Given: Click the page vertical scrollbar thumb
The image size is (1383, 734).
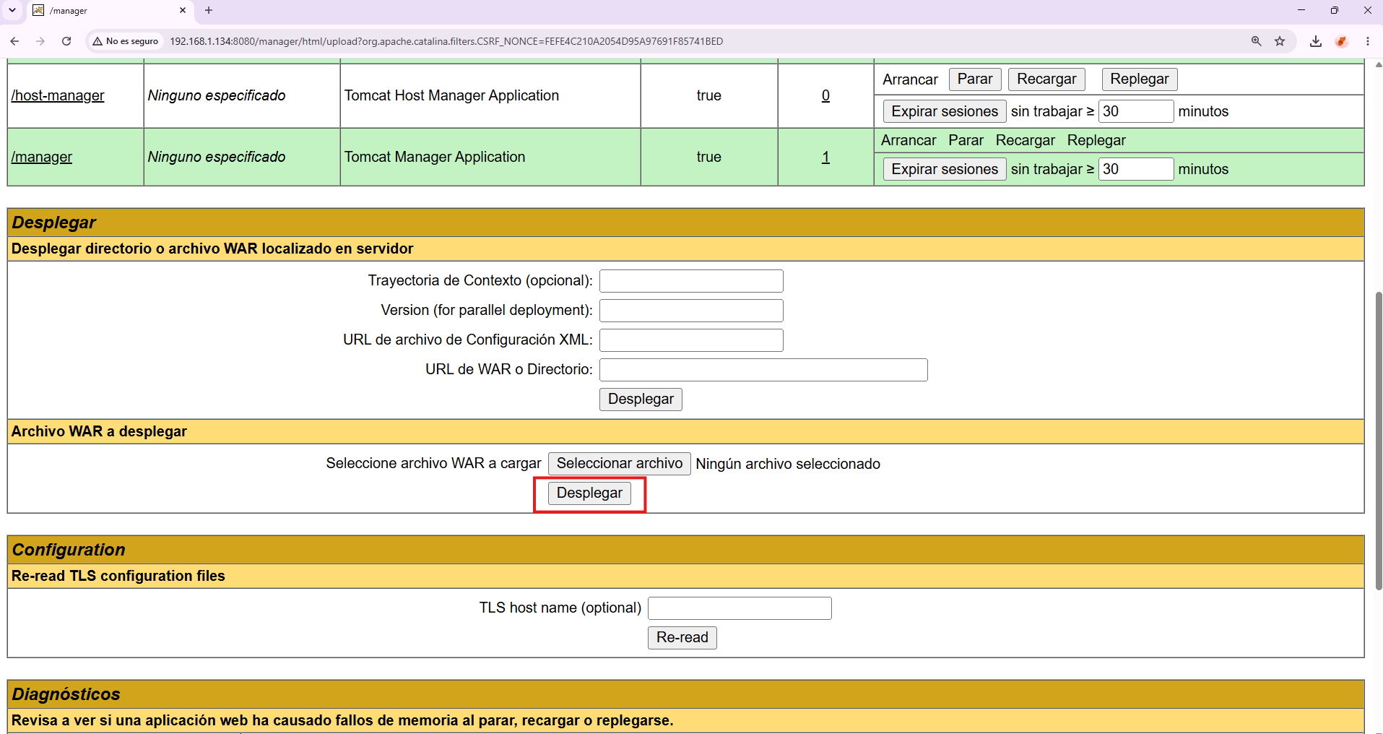Looking at the screenshot, I should coord(1379,441).
